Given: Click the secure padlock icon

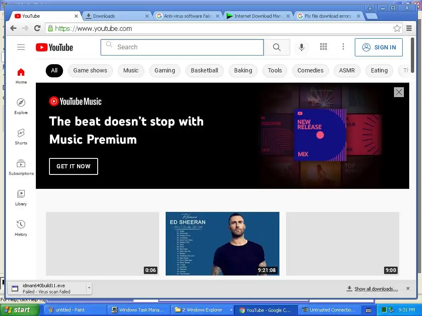Looking at the screenshot, I should [50, 28].
